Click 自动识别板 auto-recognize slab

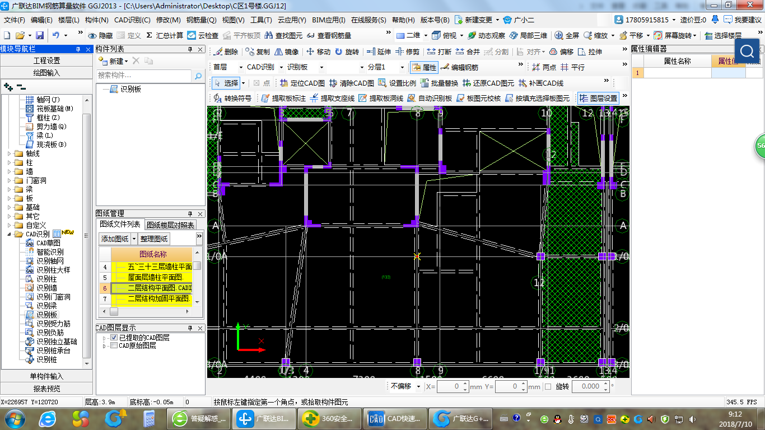[430, 98]
